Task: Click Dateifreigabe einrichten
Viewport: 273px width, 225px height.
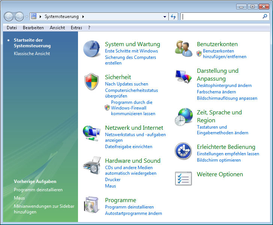Action: [129, 147]
